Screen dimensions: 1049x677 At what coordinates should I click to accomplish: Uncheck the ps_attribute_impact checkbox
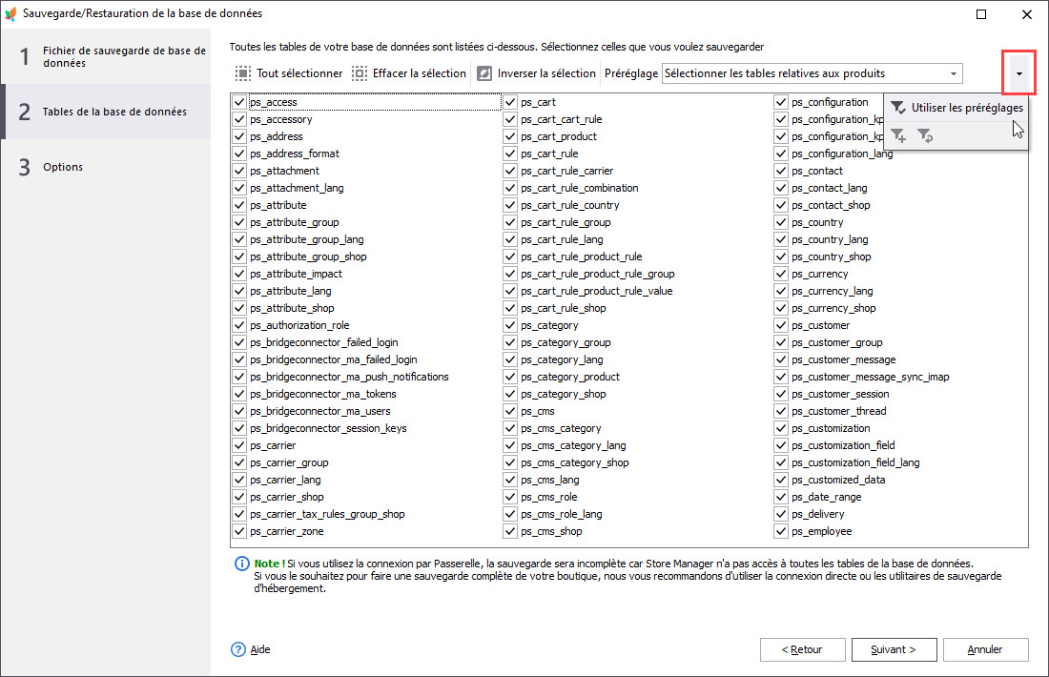[x=239, y=274]
